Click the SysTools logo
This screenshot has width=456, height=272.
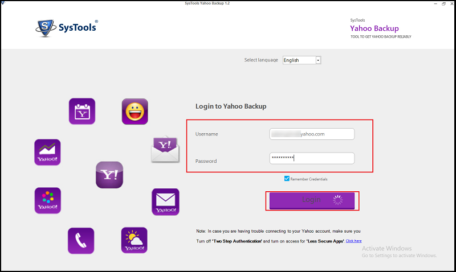[67, 28]
